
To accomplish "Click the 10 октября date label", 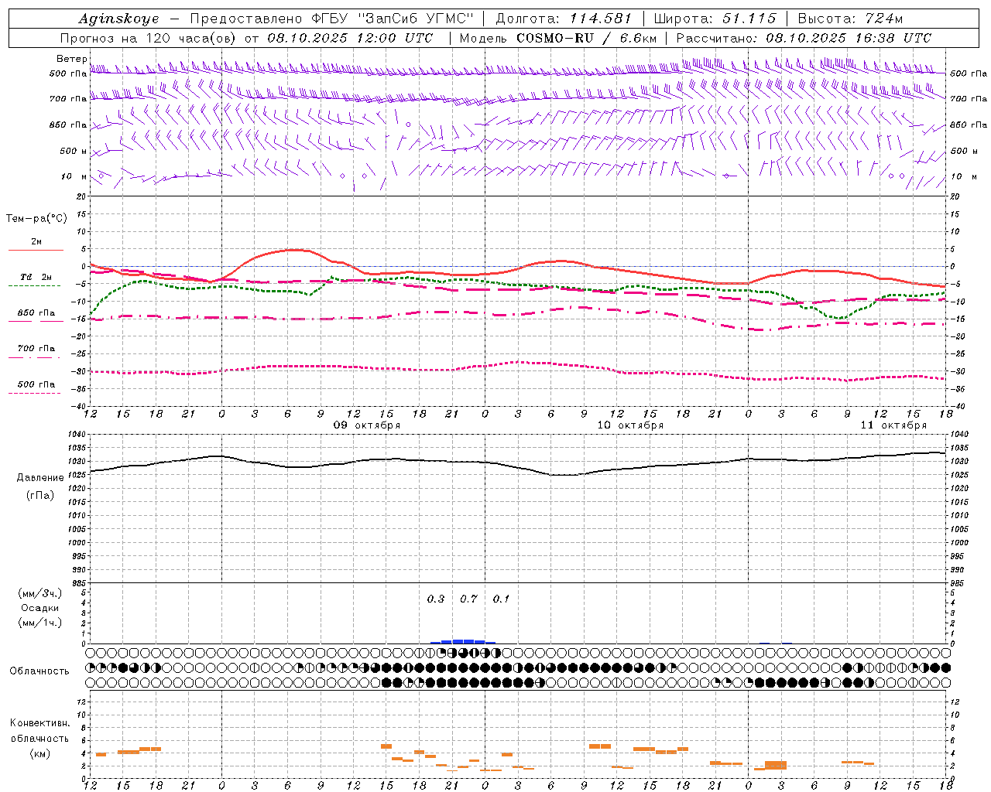I will point(630,425).
